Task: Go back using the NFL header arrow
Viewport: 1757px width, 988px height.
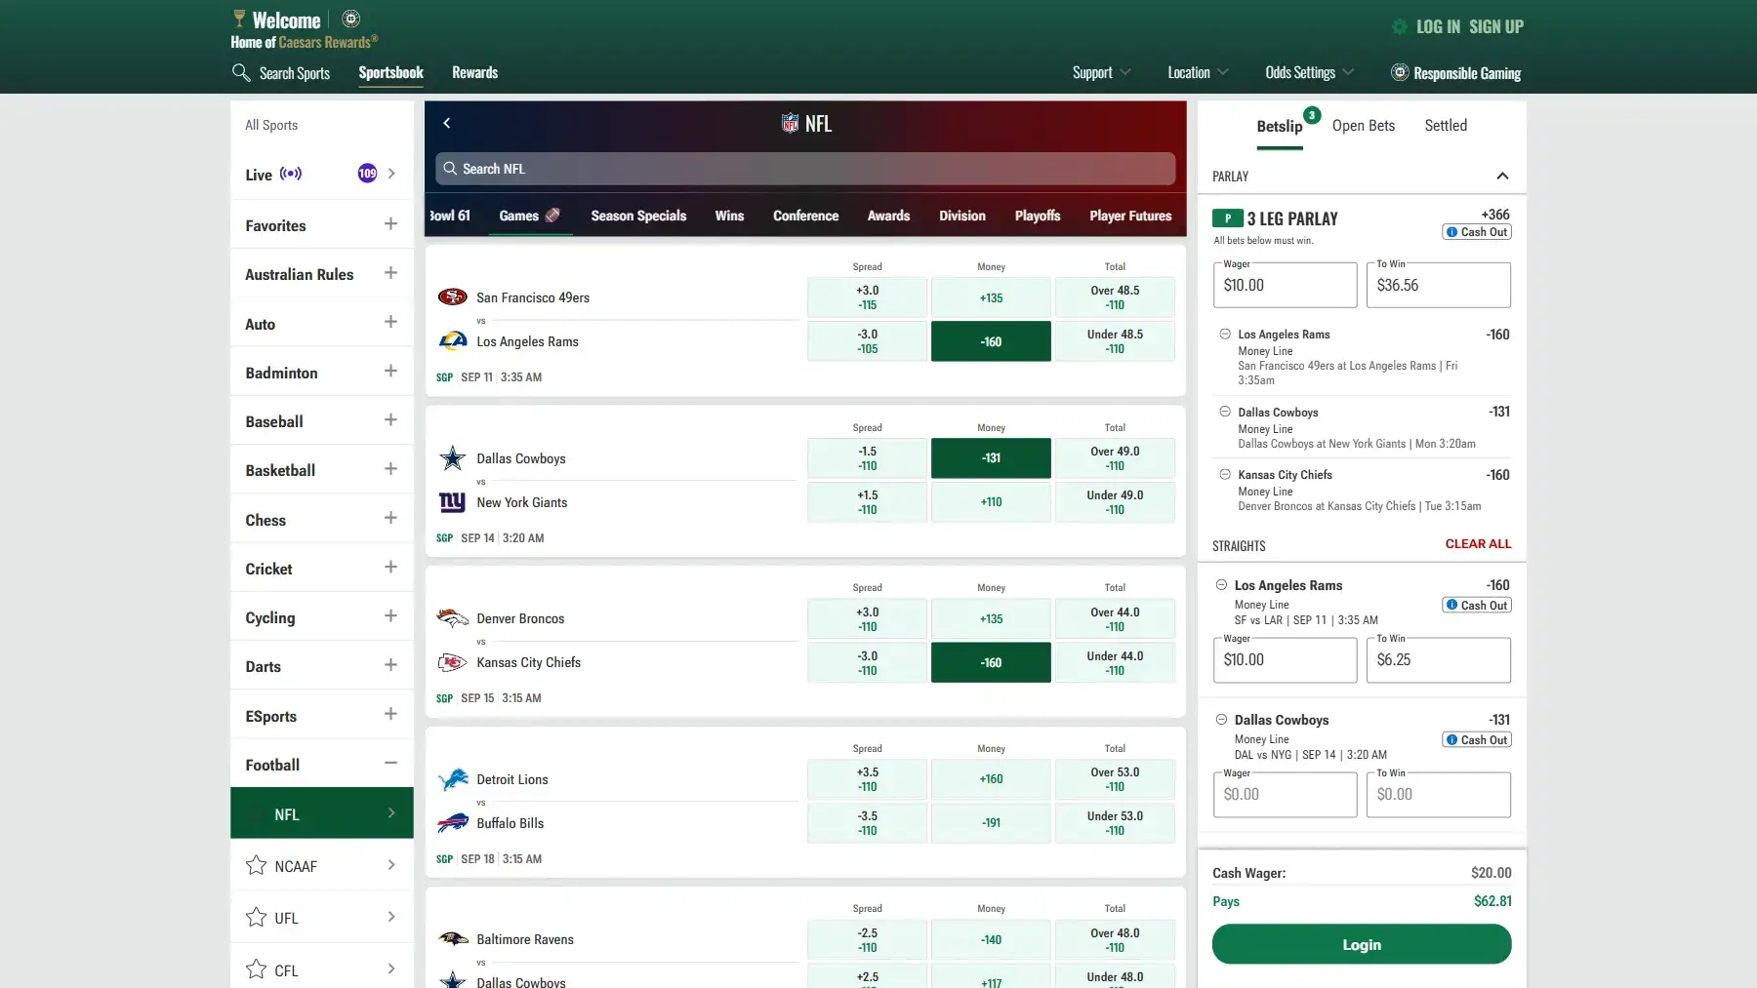Action: (x=447, y=123)
